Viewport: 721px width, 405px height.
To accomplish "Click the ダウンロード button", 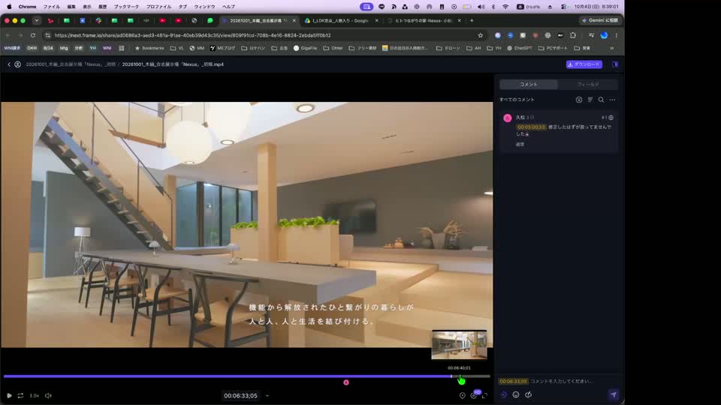I will [584, 64].
